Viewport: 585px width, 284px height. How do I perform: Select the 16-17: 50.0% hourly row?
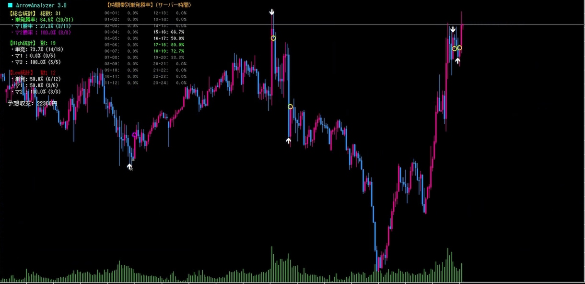(169, 38)
